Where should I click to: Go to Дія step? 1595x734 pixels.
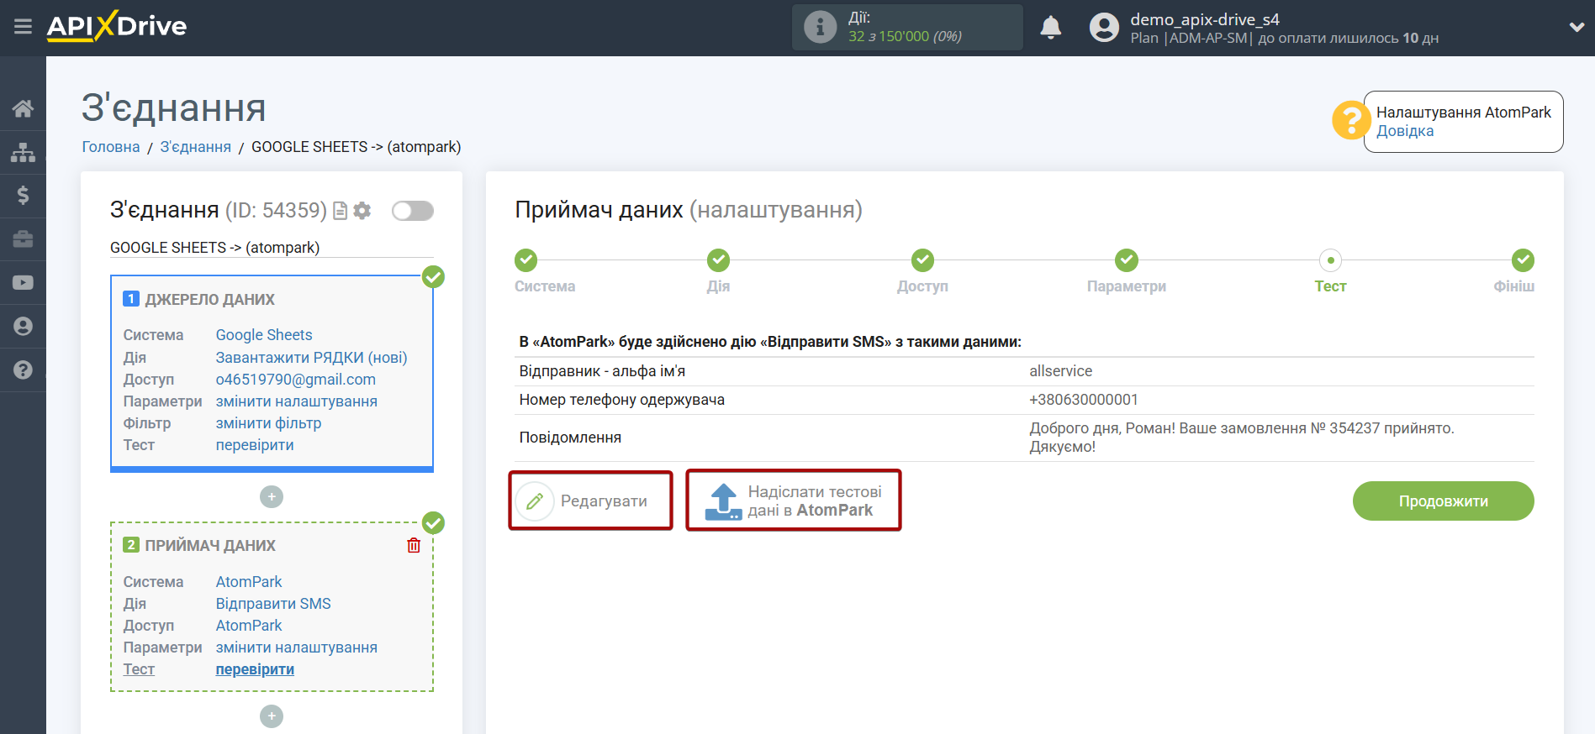[718, 260]
